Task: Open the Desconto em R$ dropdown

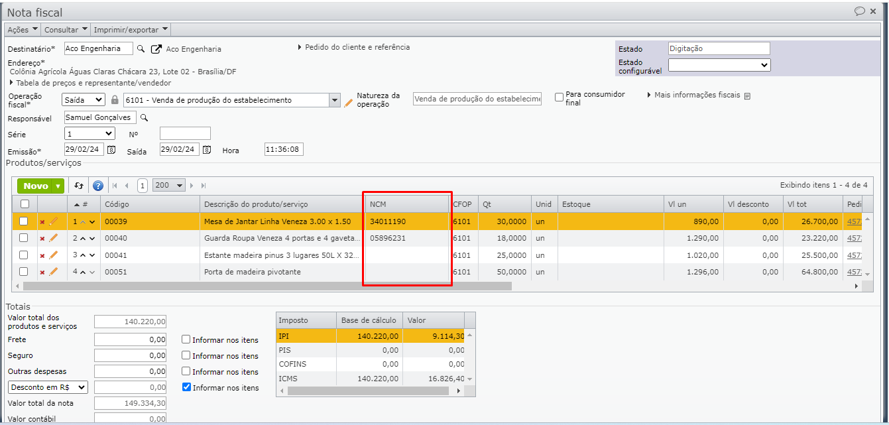Action: pyautogui.click(x=48, y=387)
